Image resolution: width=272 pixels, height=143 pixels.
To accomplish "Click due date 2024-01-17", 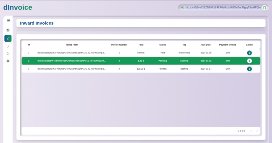I will coord(206,69).
